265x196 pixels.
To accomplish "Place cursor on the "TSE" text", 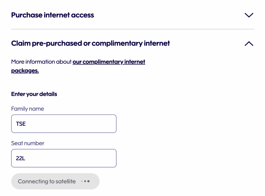I will point(21,124).
